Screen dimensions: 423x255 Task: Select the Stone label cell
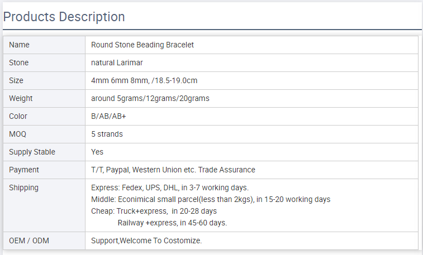[x=19, y=62]
